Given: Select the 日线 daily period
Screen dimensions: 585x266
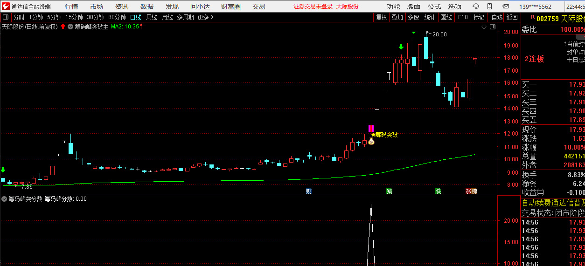Looking at the screenshot, I should click(135, 17).
